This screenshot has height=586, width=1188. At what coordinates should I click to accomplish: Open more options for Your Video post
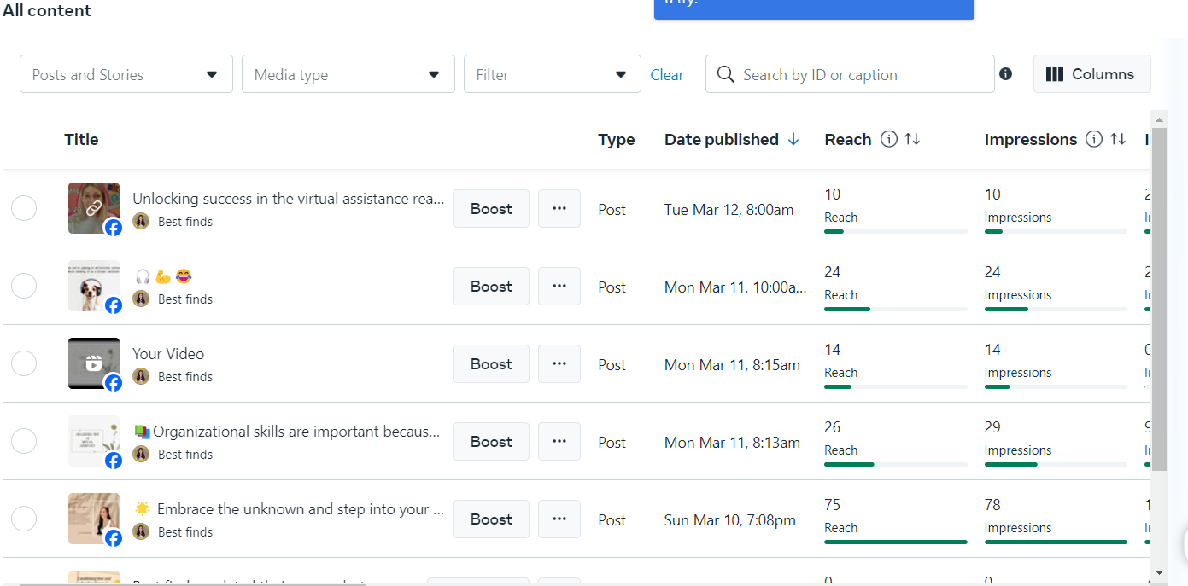(559, 364)
